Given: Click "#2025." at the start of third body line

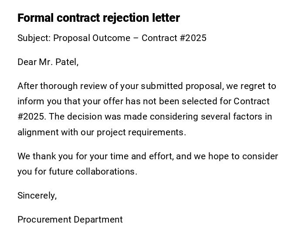Looking at the screenshot, I should 32,117.
